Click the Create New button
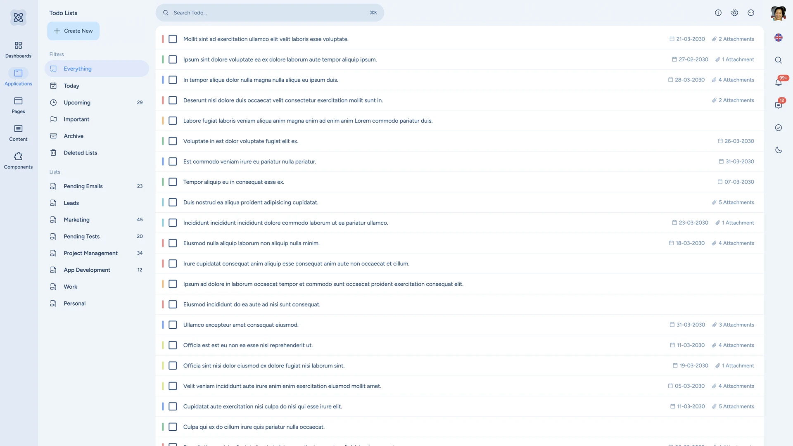 click(x=73, y=31)
